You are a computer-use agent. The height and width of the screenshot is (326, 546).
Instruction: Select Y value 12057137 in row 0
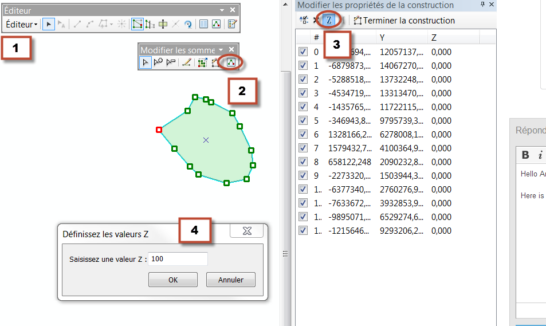[402, 52]
